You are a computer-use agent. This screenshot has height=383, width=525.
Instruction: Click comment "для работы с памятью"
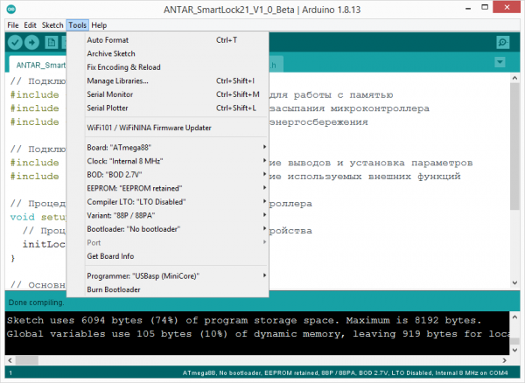tap(331, 95)
